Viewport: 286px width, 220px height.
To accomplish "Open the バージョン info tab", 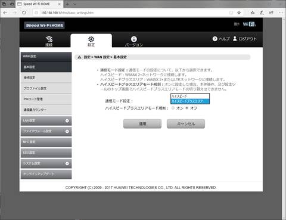I will [x=134, y=41].
